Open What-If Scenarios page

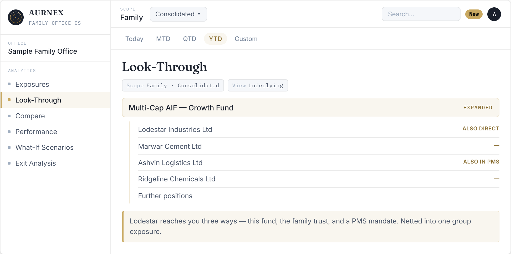55,147
